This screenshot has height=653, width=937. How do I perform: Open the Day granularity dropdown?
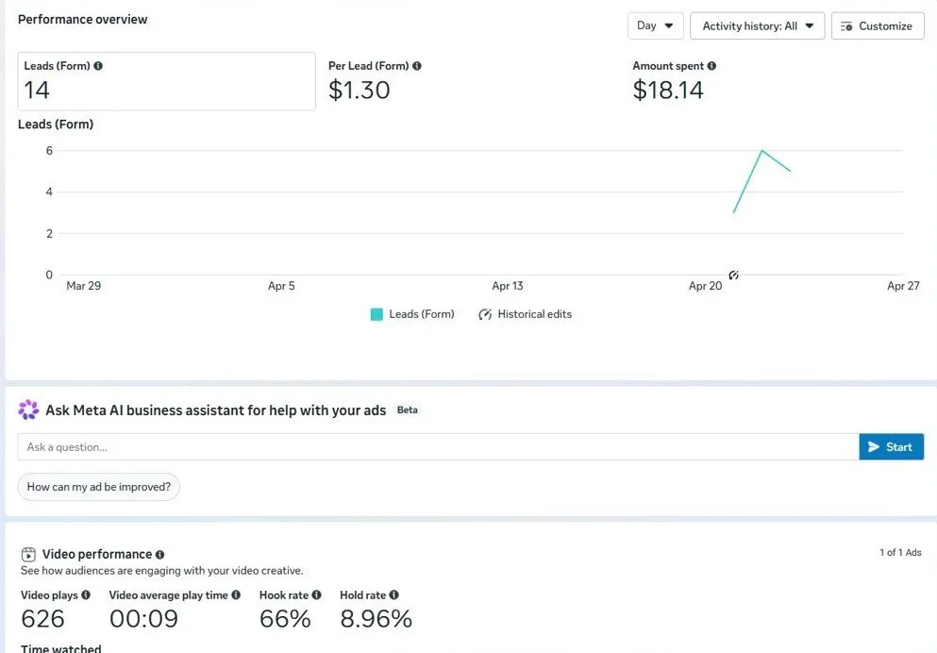(655, 25)
